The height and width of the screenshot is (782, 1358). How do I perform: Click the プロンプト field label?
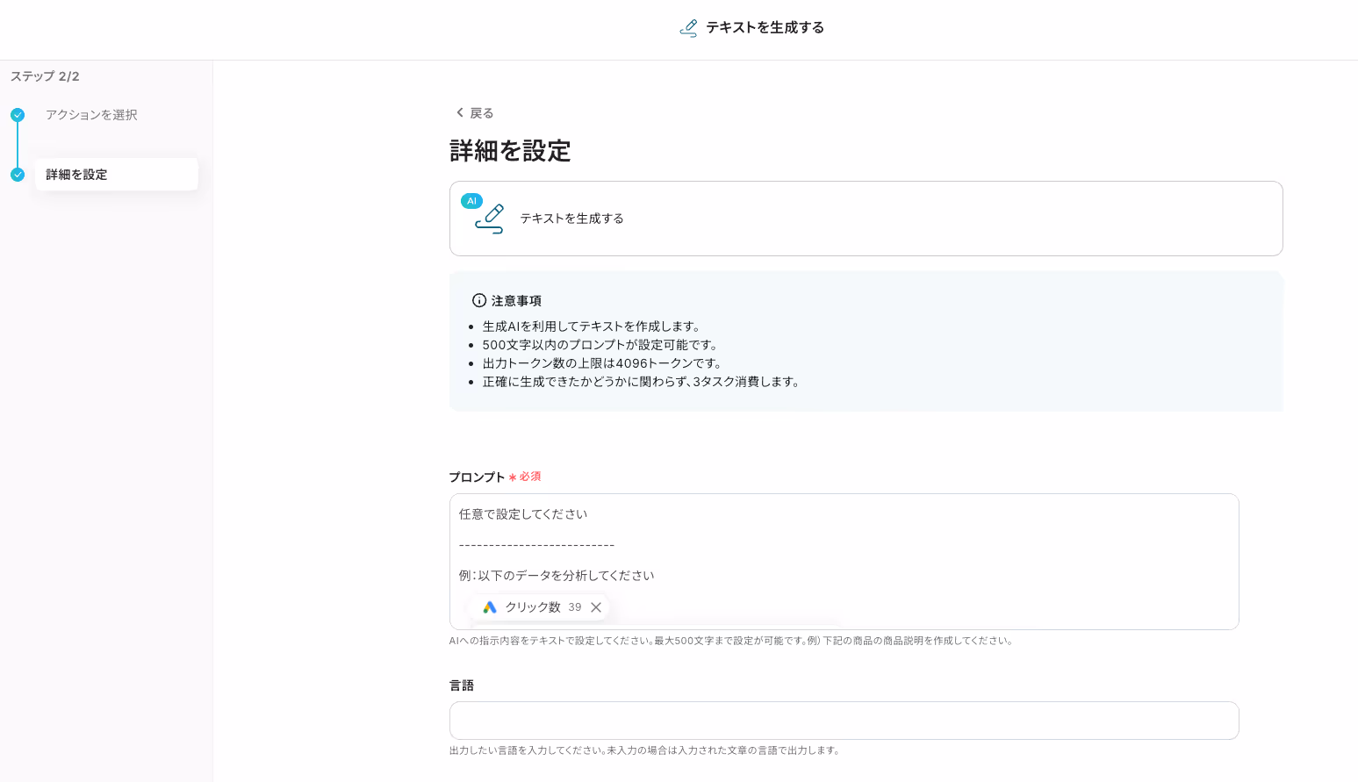[x=477, y=477]
